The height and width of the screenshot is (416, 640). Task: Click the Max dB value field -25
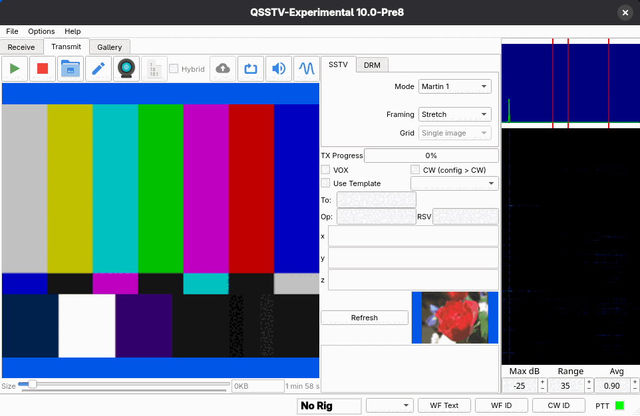520,386
